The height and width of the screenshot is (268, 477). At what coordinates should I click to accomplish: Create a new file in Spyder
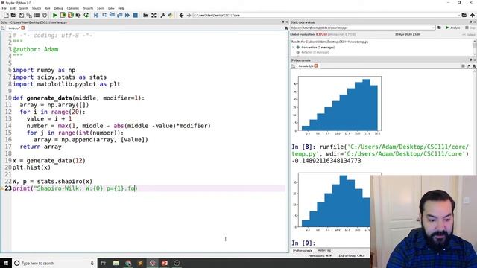click(6, 15)
